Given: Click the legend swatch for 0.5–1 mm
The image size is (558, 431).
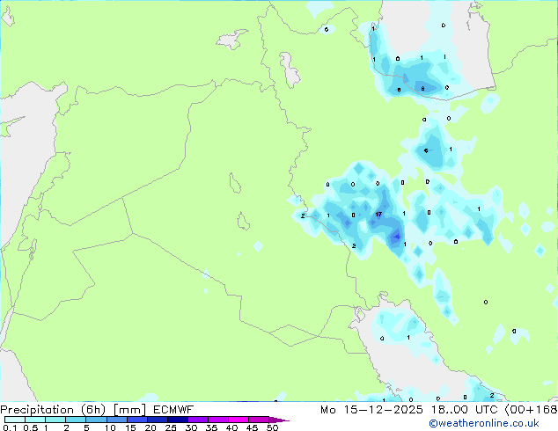Looking at the screenshot, I should point(35,420).
